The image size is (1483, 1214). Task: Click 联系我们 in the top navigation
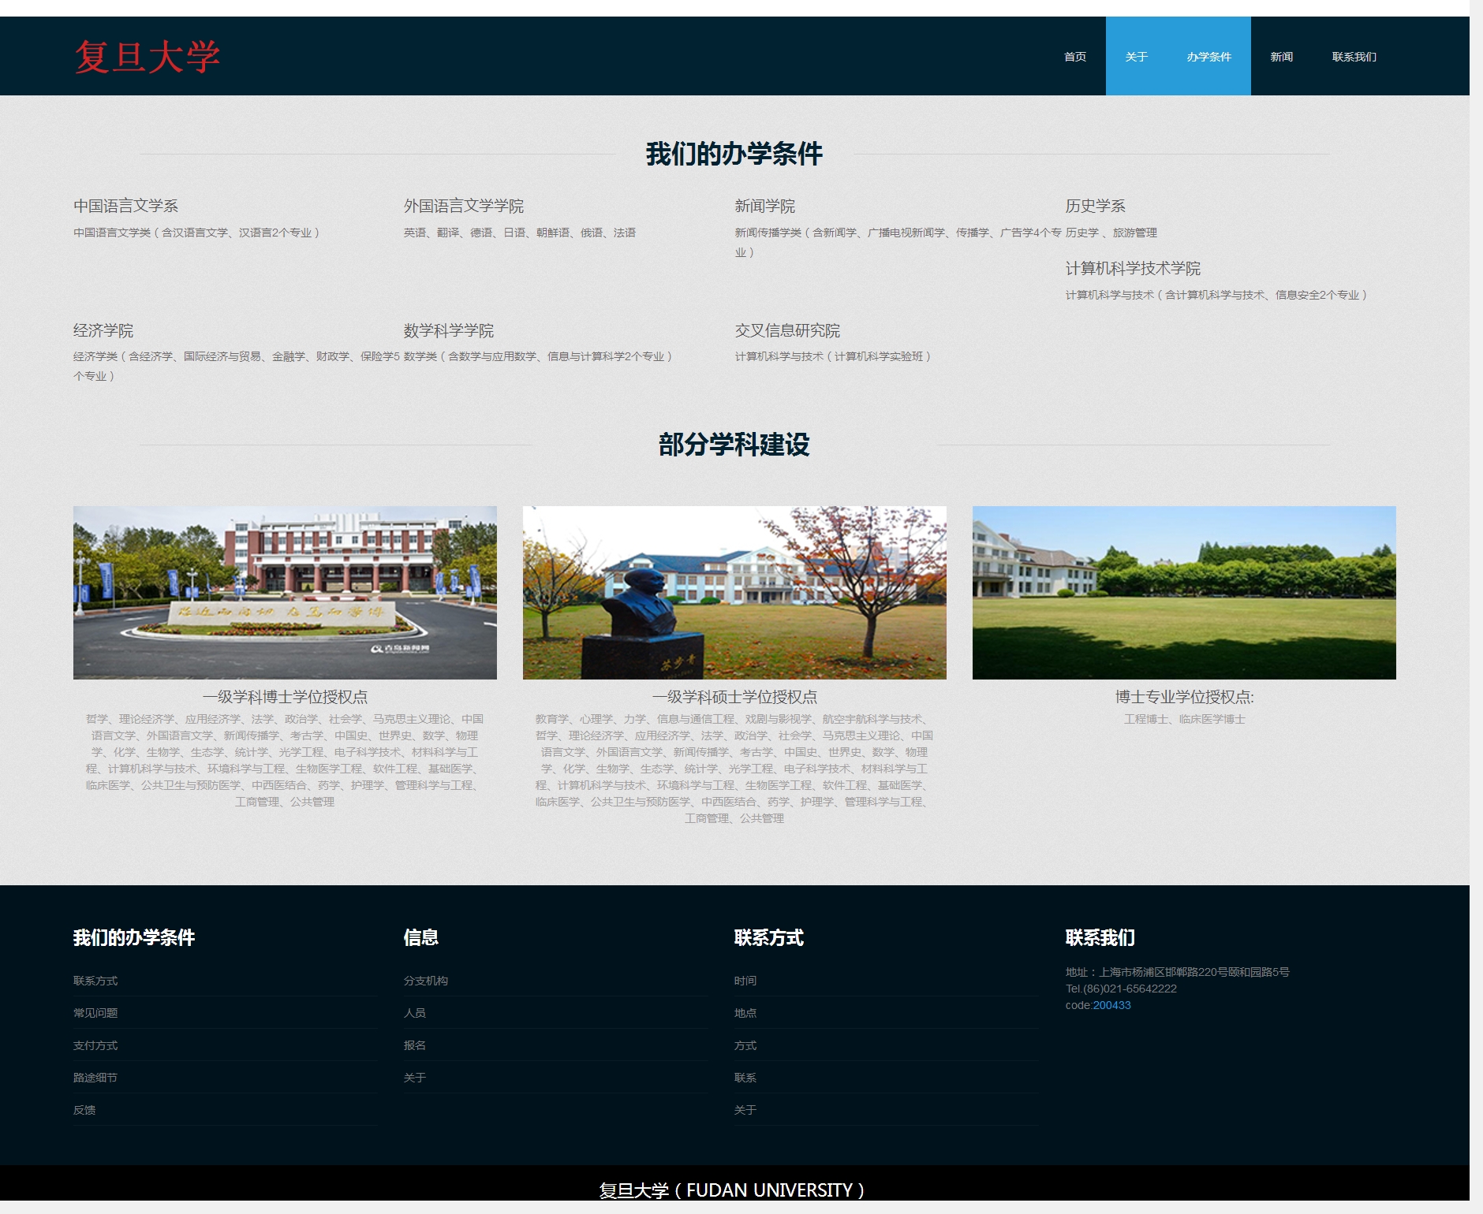1354,57
